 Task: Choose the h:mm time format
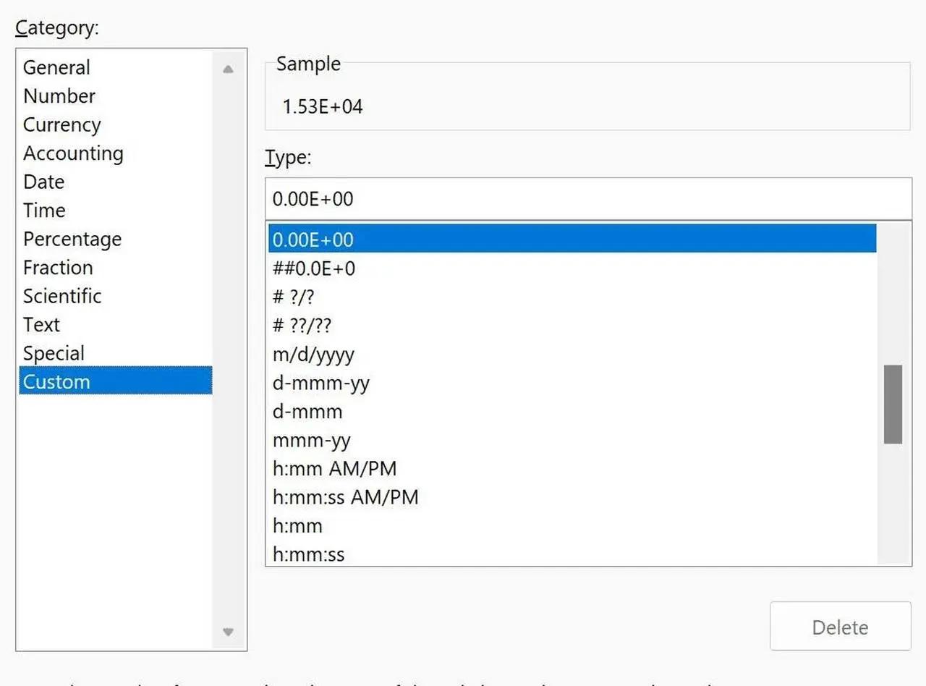click(572, 525)
